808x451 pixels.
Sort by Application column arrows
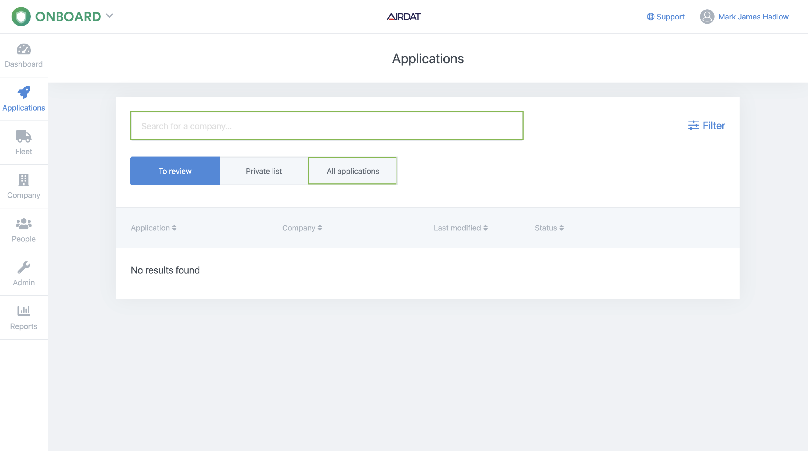coord(174,228)
